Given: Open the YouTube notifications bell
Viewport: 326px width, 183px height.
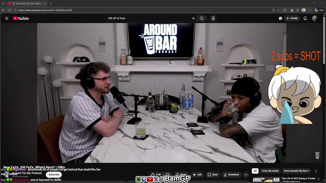Looking at the screenshot, I should tap(305, 18).
